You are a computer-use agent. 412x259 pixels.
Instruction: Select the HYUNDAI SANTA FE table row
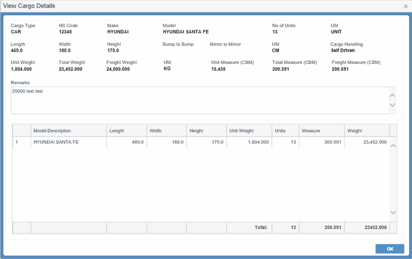point(68,142)
